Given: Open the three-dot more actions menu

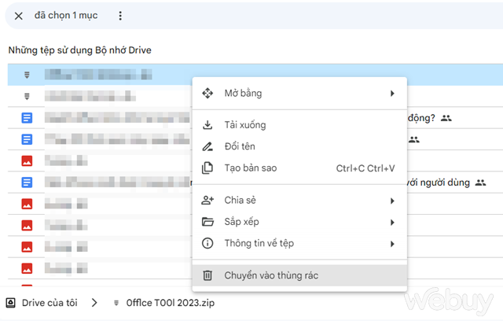Looking at the screenshot, I should click(120, 16).
